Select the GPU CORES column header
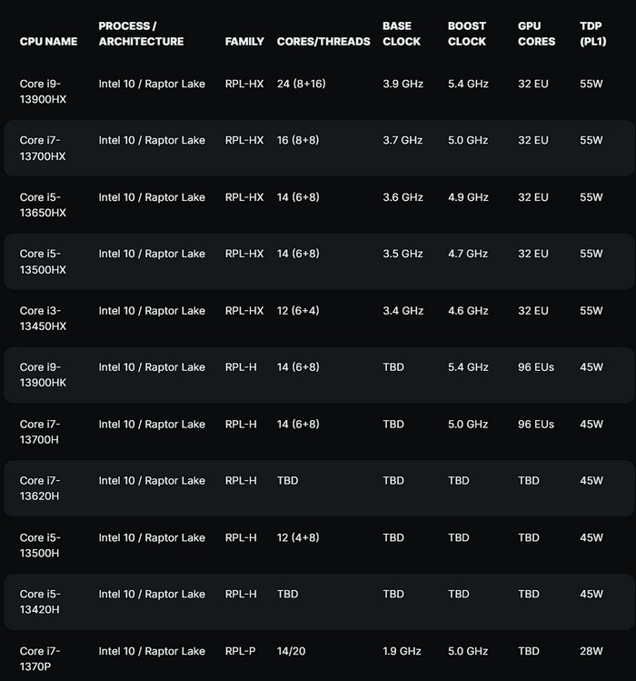The image size is (636, 681). point(534,34)
